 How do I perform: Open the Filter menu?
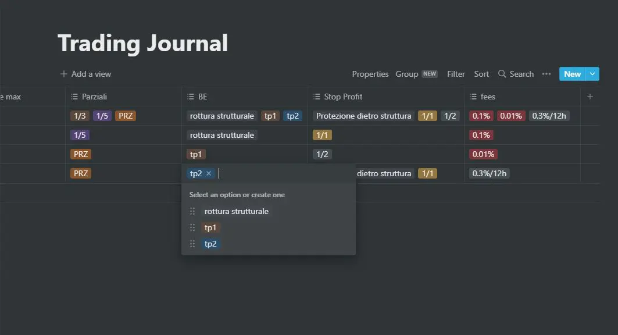(456, 74)
